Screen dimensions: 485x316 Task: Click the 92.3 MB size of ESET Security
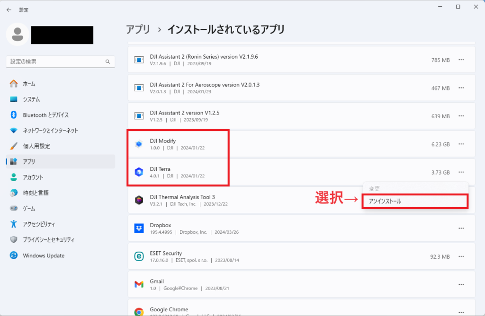[x=440, y=257]
